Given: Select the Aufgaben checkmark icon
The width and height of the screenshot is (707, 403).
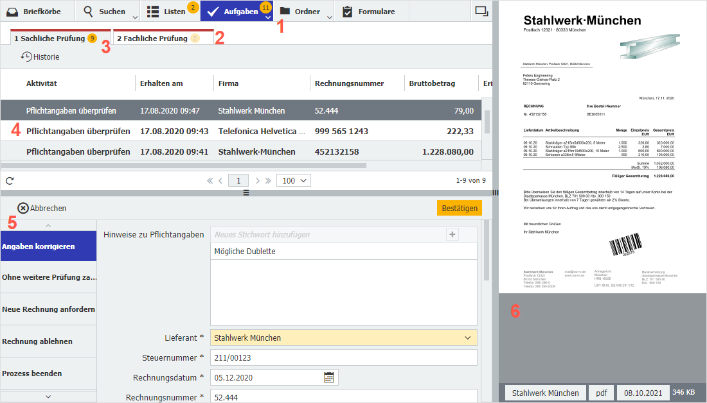Looking at the screenshot, I should point(214,11).
